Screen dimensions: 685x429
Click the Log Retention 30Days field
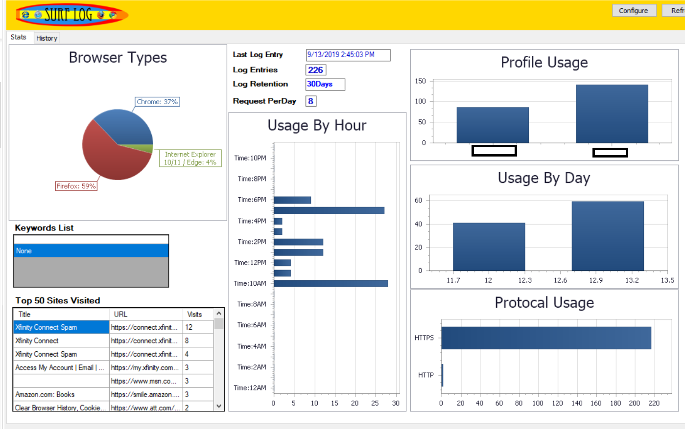pyautogui.click(x=325, y=84)
